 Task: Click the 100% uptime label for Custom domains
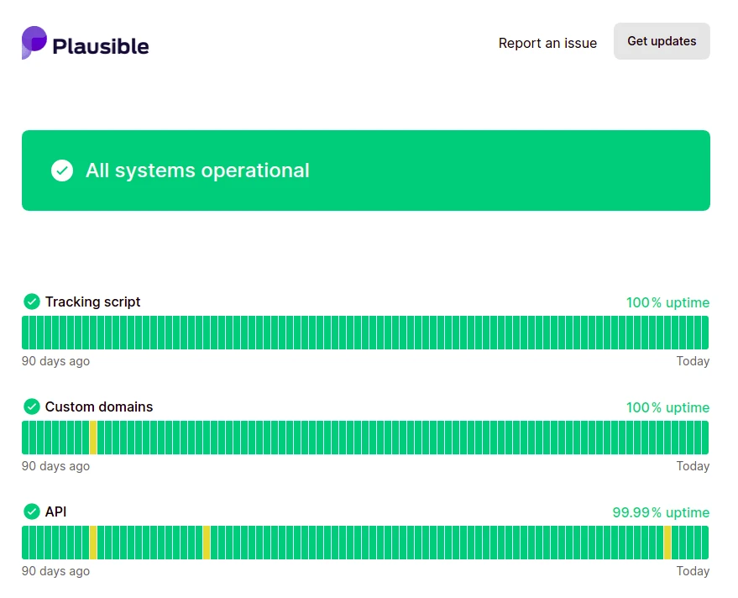pyautogui.click(x=667, y=407)
